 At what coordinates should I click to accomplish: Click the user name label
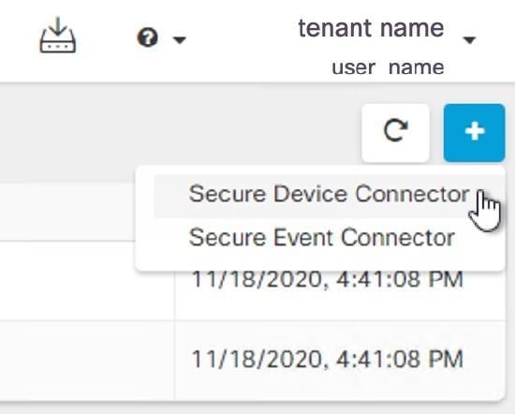(x=389, y=67)
